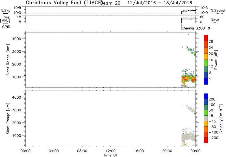This screenshot has width=226, height=157.
Task: Click the '200' Velocity colorbar tick value
Action: coord(212,99)
